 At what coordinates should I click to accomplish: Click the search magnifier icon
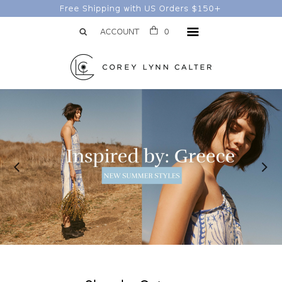pyautogui.click(x=83, y=32)
